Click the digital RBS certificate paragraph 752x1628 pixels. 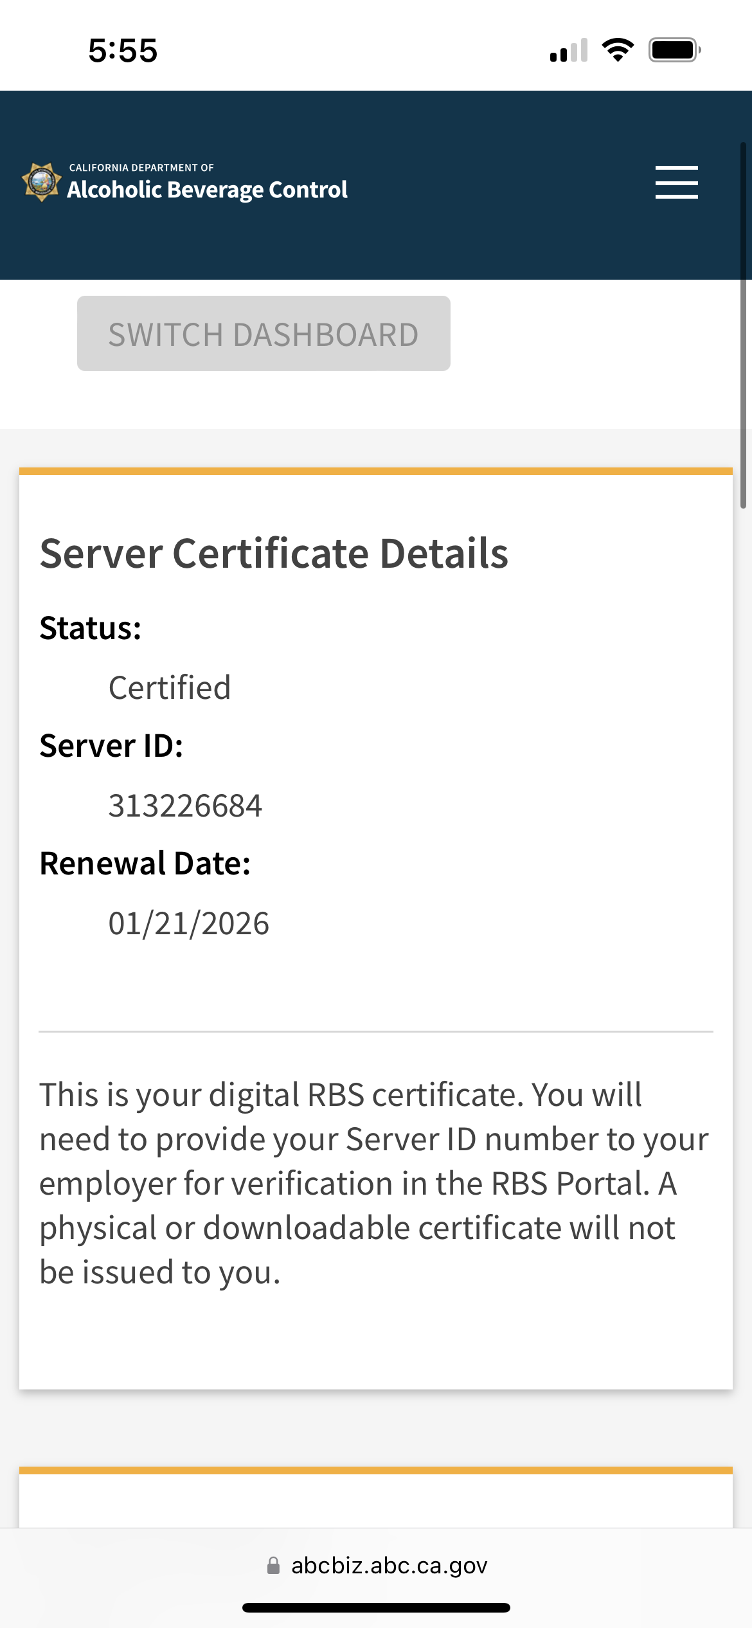373,1183
